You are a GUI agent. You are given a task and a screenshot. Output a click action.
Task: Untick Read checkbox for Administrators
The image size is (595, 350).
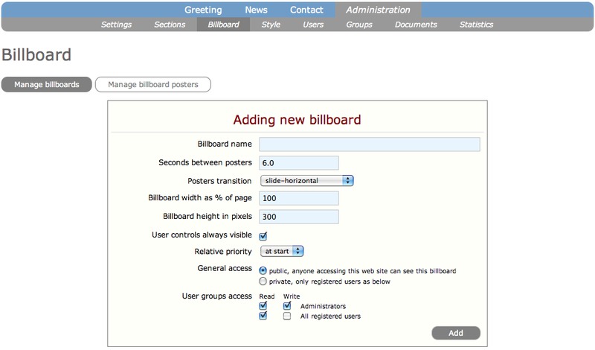coord(263,305)
